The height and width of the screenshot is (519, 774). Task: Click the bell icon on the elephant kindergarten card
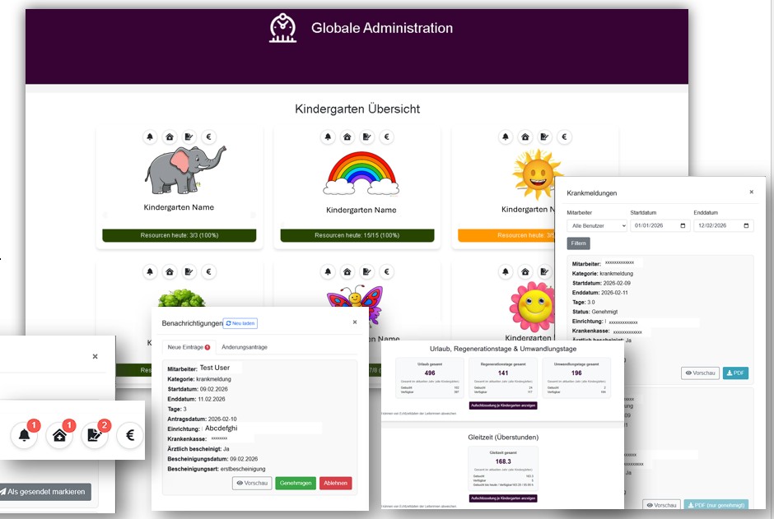[x=150, y=137]
